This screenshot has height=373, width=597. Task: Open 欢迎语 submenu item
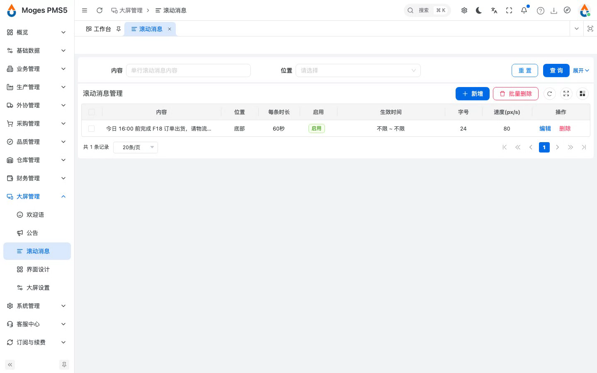[37, 215]
